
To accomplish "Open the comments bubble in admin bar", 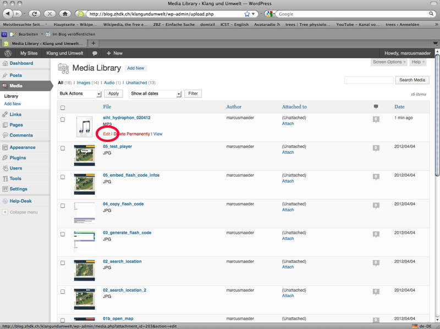I will click(x=95, y=53).
